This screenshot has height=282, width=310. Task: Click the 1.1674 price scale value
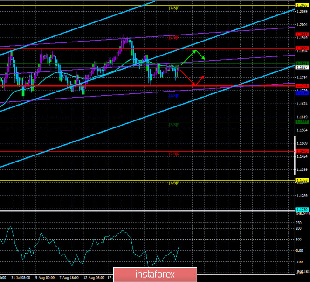(x=302, y=104)
